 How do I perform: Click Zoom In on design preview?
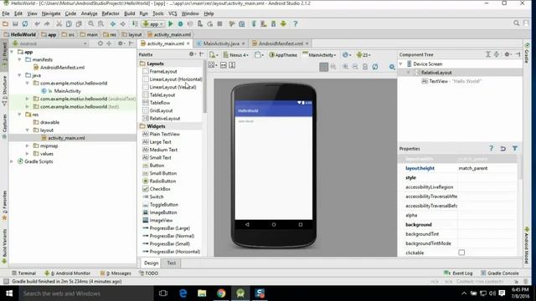tap(345, 67)
